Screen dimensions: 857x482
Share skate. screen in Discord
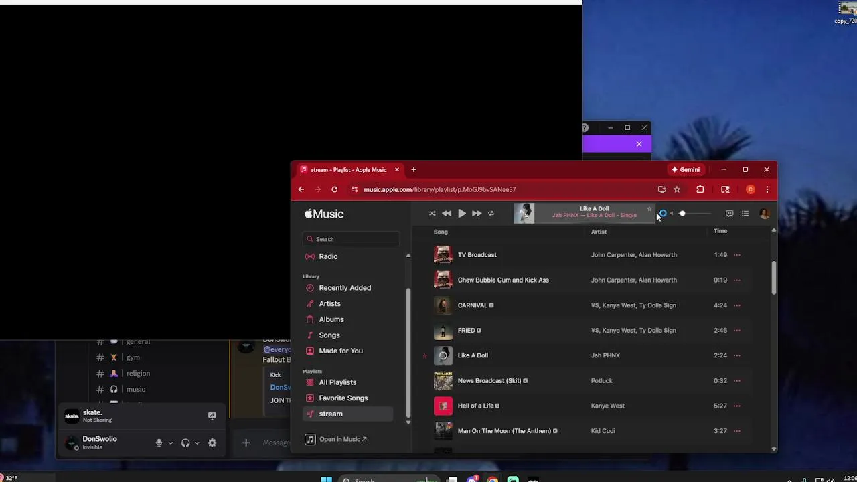[x=212, y=416]
